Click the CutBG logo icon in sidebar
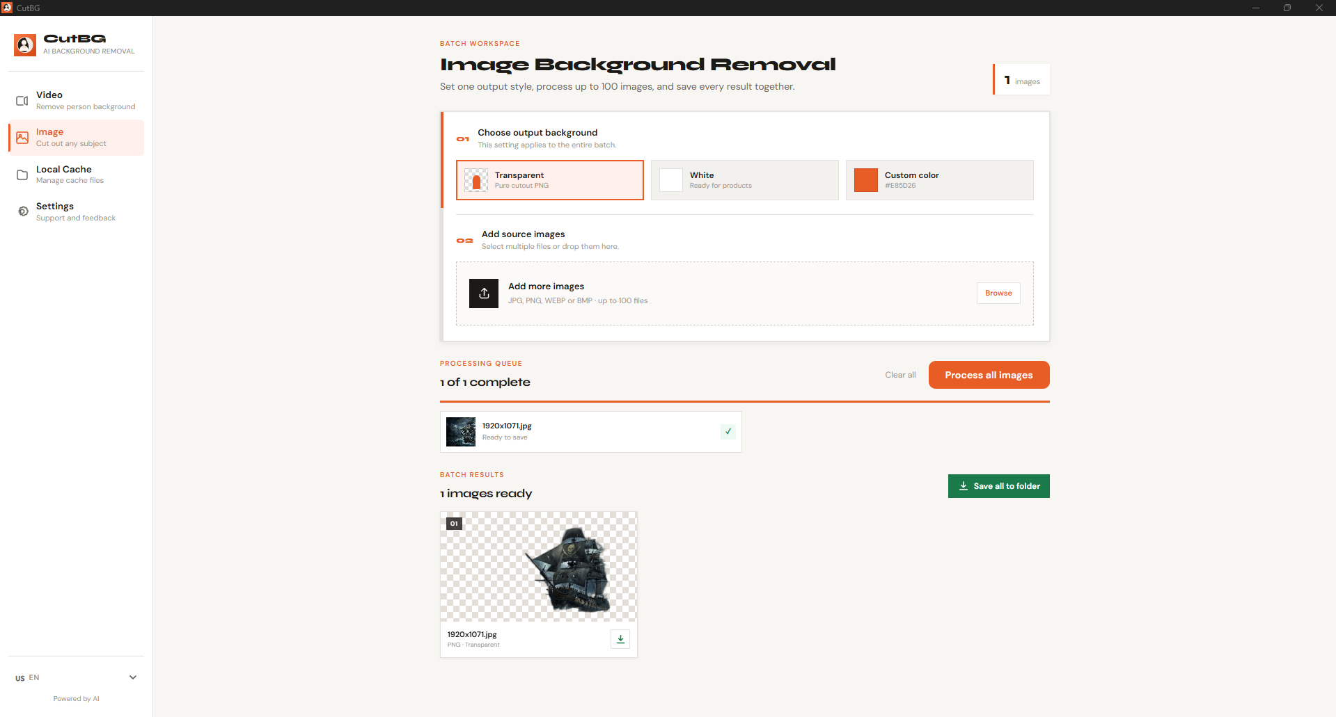This screenshot has height=717, width=1336. tap(25, 45)
